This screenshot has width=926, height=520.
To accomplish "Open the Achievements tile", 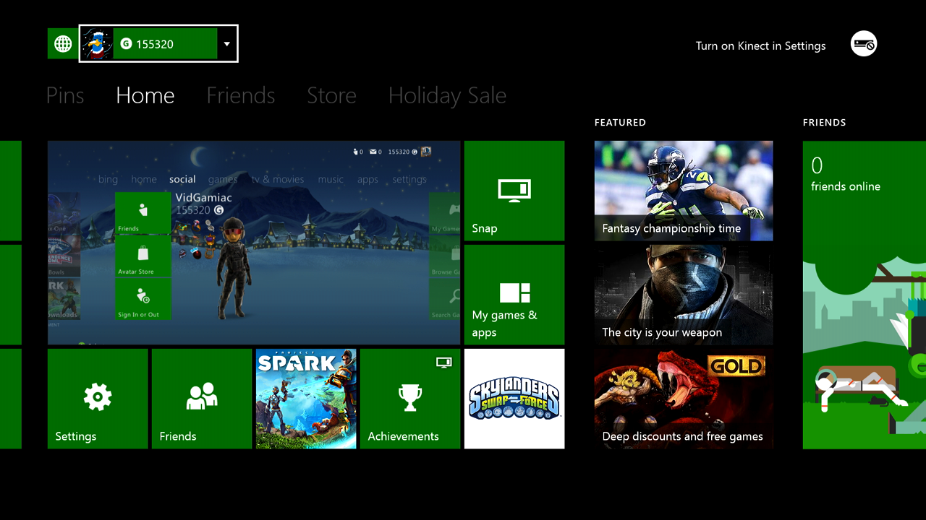I will [410, 399].
